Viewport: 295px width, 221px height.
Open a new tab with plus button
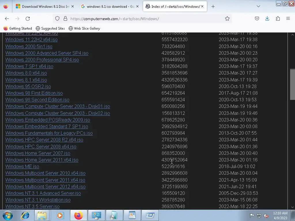pos(213,7)
